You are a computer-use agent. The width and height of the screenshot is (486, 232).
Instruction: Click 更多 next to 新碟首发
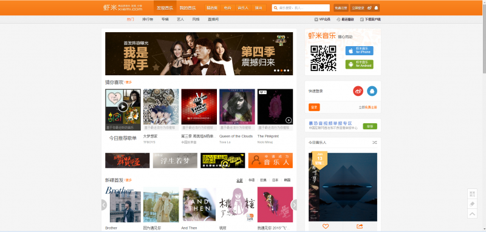[x=128, y=180]
